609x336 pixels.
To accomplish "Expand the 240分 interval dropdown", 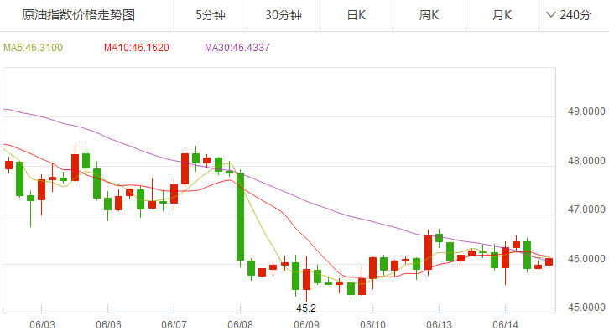I will [569, 16].
